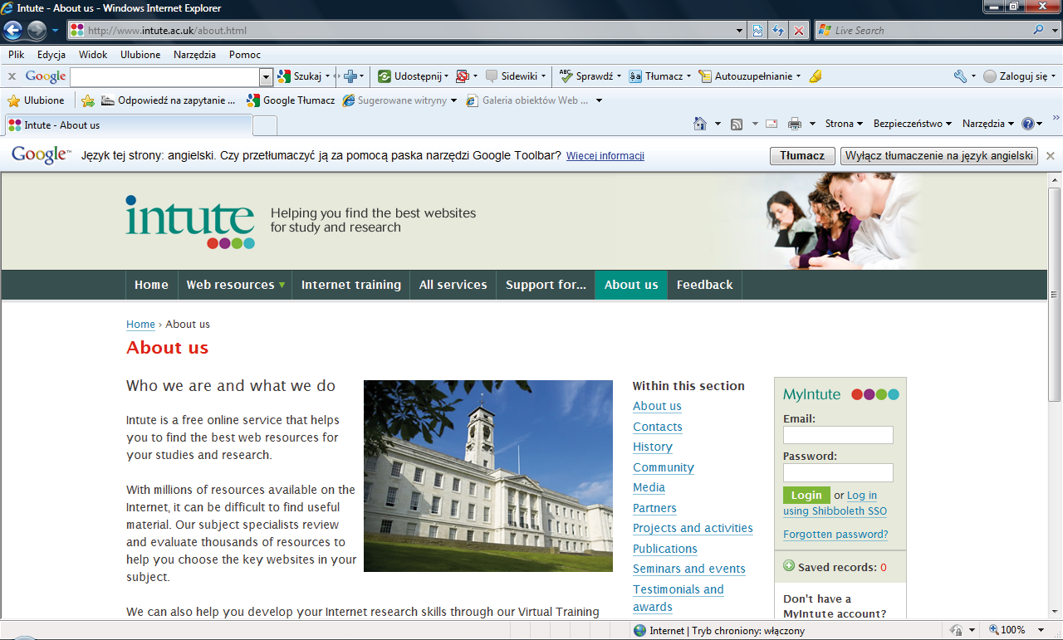Click the RSS feeds icon
The height and width of the screenshot is (640, 1063).
coord(737,125)
